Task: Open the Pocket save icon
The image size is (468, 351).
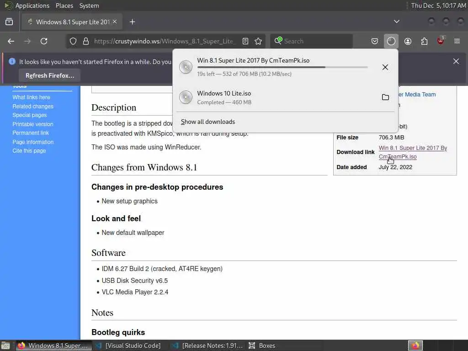Action: tap(375, 41)
